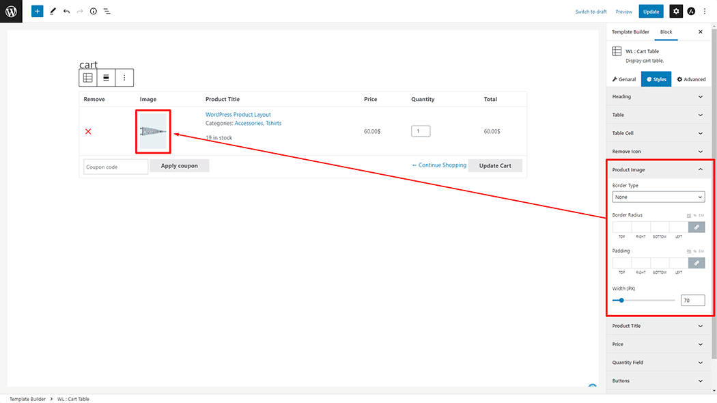The width and height of the screenshot is (717, 403).
Task: Toggle the Border Radius link-values button
Action: click(697, 227)
